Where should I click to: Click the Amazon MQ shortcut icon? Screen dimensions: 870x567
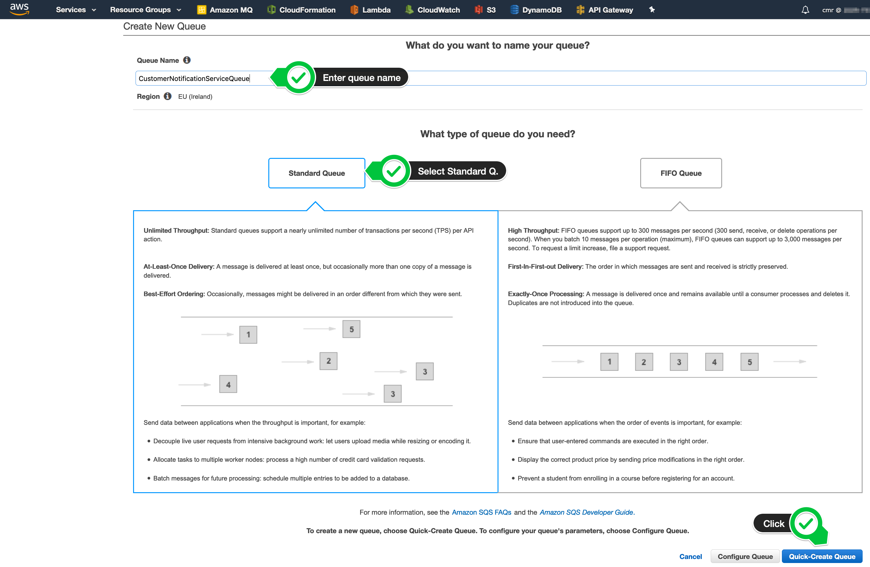(x=201, y=10)
